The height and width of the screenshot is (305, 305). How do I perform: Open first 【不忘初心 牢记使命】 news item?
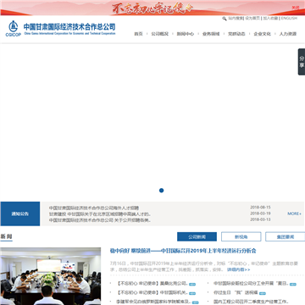click(x=152, y=283)
